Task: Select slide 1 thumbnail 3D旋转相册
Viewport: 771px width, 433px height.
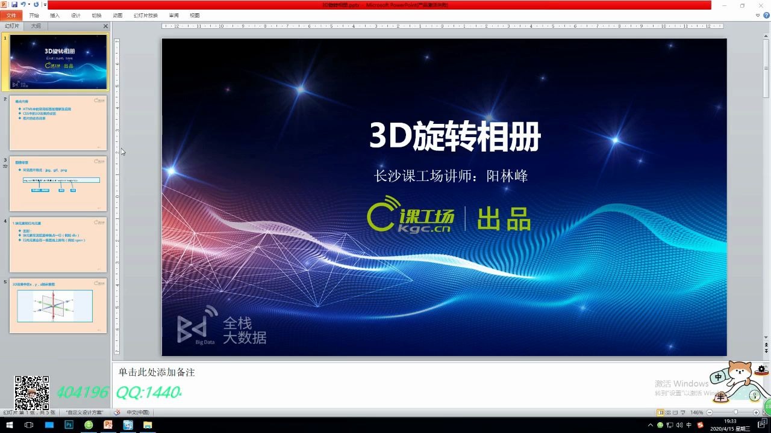Action: point(58,62)
